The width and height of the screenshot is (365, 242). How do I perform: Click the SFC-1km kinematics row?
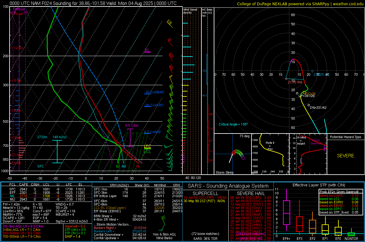point(137,189)
